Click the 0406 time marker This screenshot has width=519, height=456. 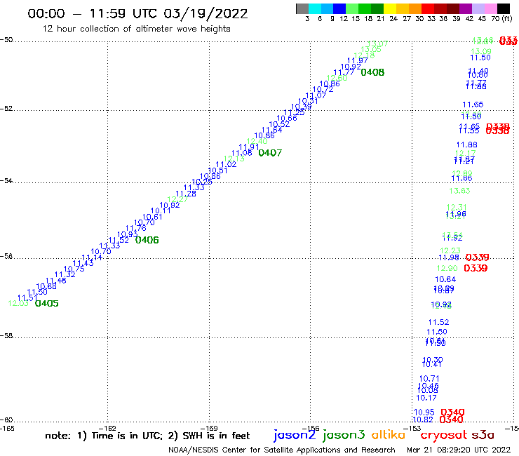click(x=147, y=240)
